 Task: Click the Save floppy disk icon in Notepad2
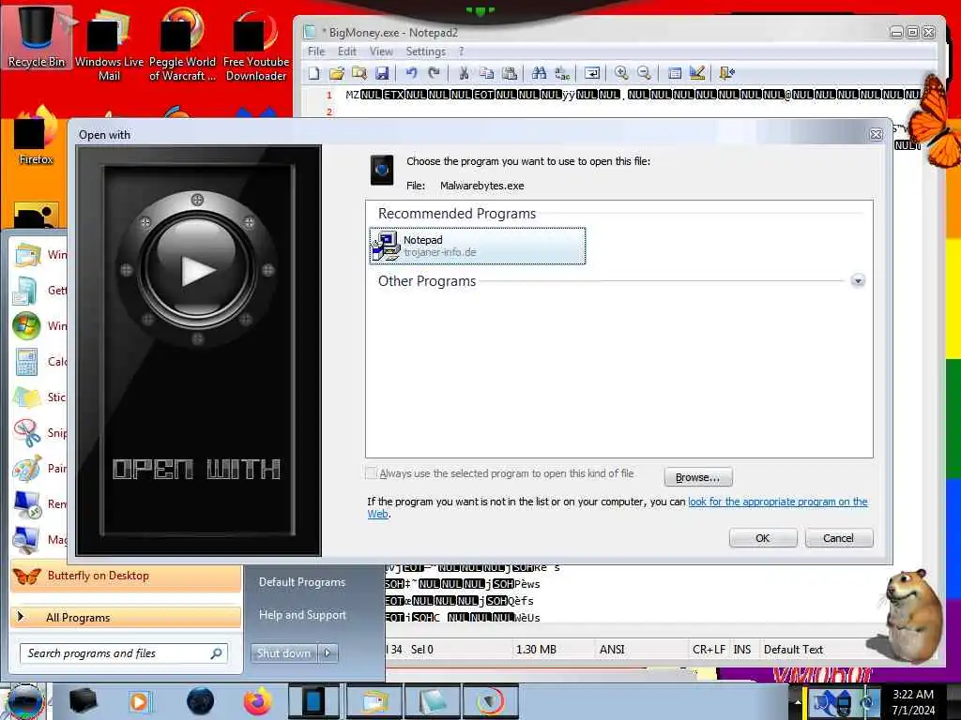pyautogui.click(x=382, y=73)
